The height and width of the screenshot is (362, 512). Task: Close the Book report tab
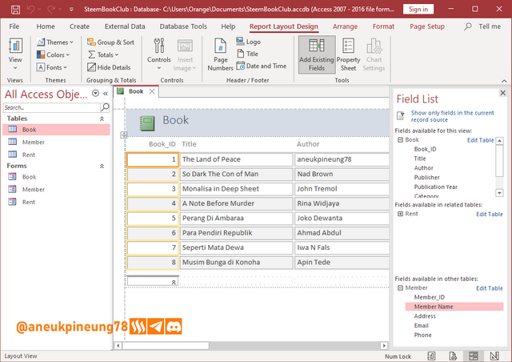[152, 91]
